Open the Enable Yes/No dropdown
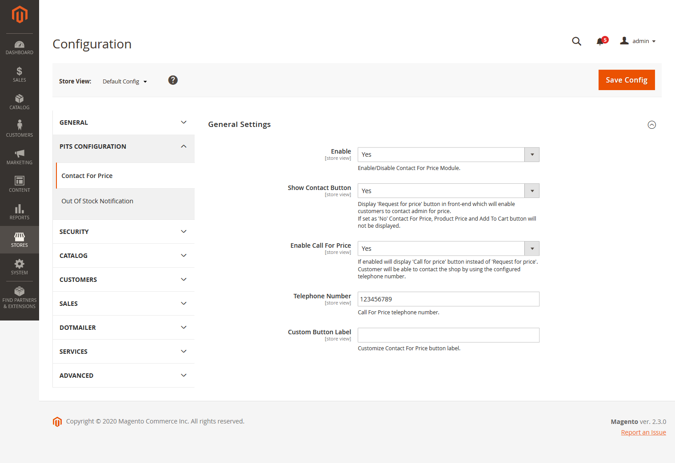The height and width of the screenshot is (463, 675). pos(448,154)
